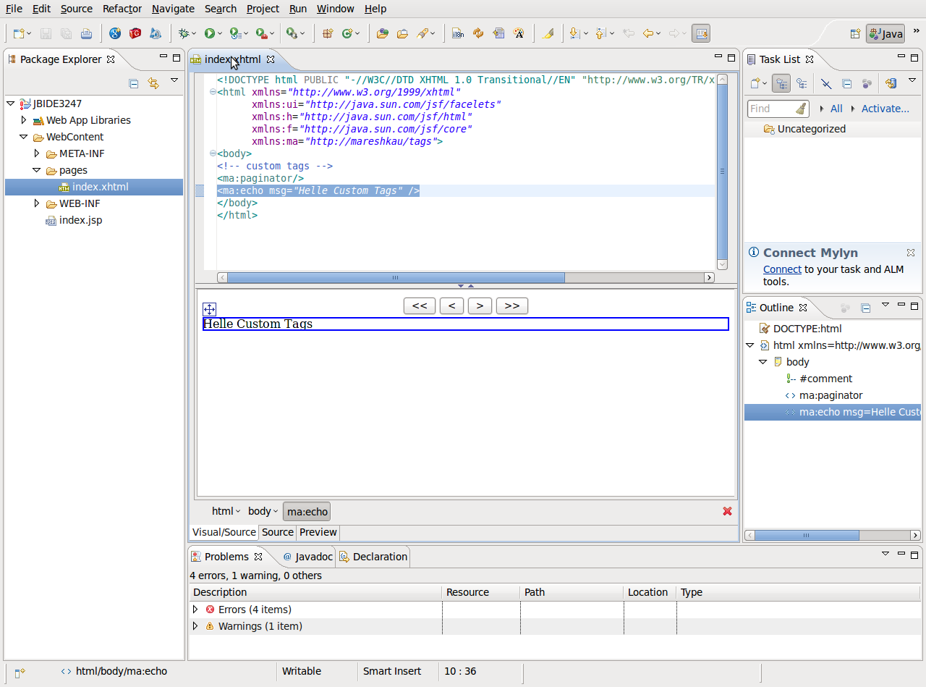Image resolution: width=926 pixels, height=687 pixels.
Task: Click the Synchronize Changed icon in Task List
Action: click(891, 83)
